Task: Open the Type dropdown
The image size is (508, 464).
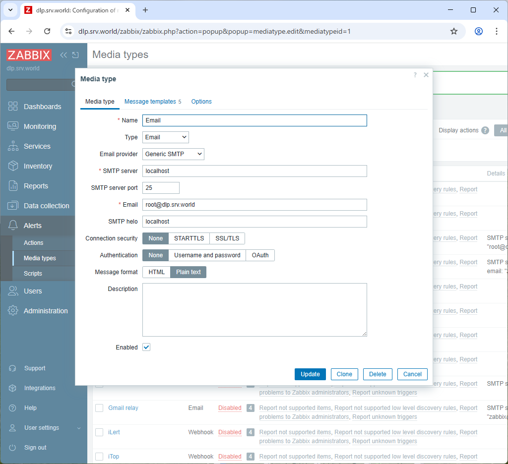Action: [x=165, y=137]
